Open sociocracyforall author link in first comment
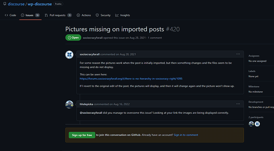The width and height of the screenshot is (274, 151). click(90, 54)
